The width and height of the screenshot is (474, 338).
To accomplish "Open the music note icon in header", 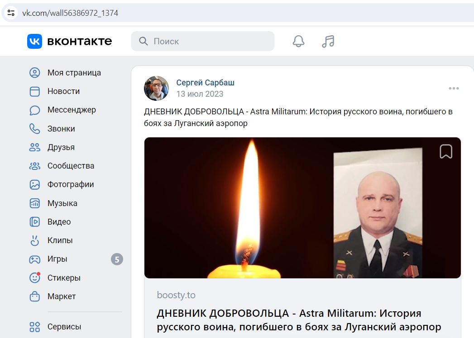I will [x=328, y=41].
